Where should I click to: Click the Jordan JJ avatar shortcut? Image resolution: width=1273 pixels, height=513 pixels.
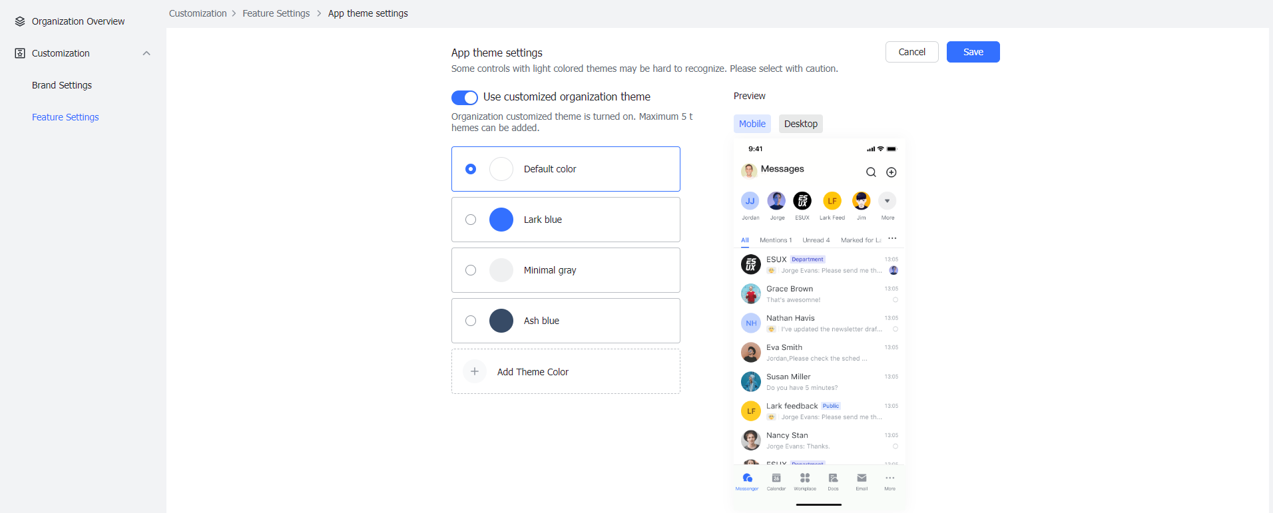[750, 201]
